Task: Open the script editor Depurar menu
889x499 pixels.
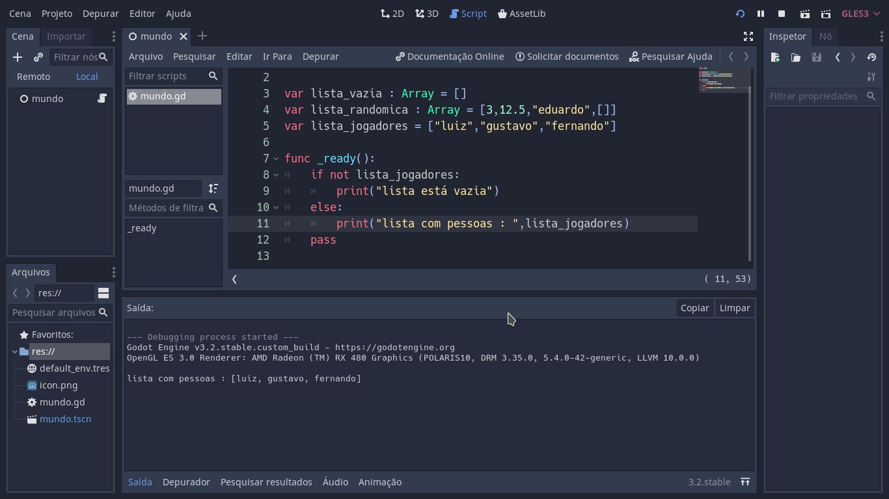Action: pyautogui.click(x=321, y=57)
